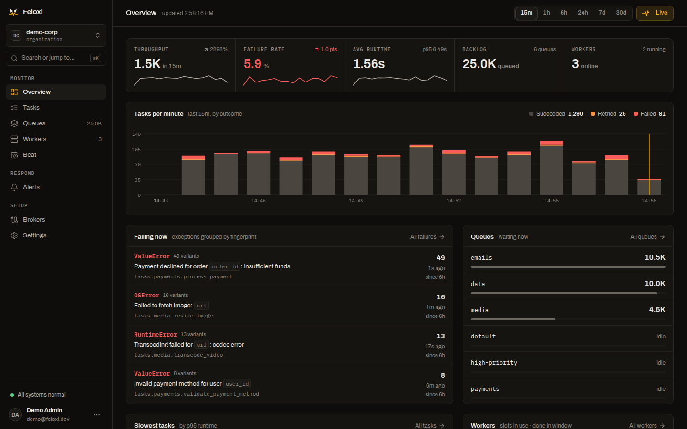Viewport: 687px width, 429px height.
Task: Switch to the 7d time range
Action: pos(602,13)
